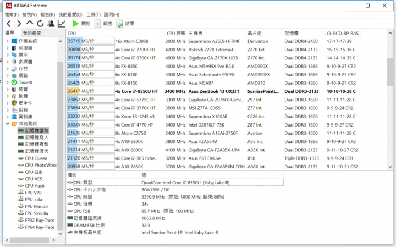Screen dimensions: 396x247
Task: Switch to the 我的最愛 sidebar tab
Action: pos(32,33)
